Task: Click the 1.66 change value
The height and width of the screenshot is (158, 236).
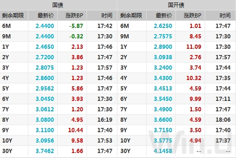Action: pos(77,151)
